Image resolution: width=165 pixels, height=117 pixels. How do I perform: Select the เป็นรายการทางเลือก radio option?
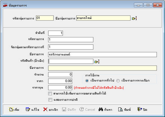tap(118, 81)
